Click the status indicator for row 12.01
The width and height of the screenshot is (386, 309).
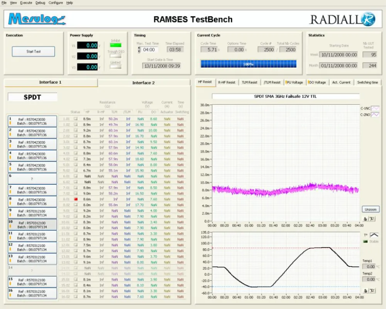click(x=76, y=245)
